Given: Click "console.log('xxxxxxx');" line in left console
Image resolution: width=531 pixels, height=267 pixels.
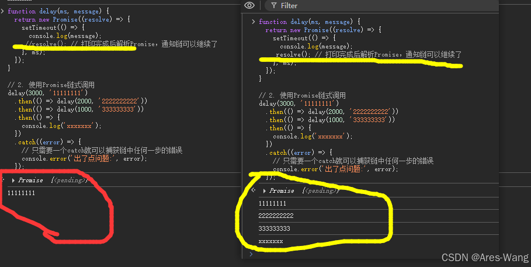Looking at the screenshot, I should 62,126.
